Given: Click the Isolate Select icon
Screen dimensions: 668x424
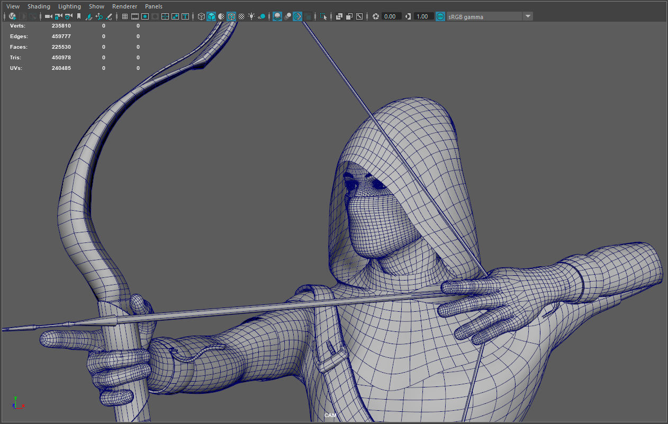Looking at the screenshot, I should (323, 16).
